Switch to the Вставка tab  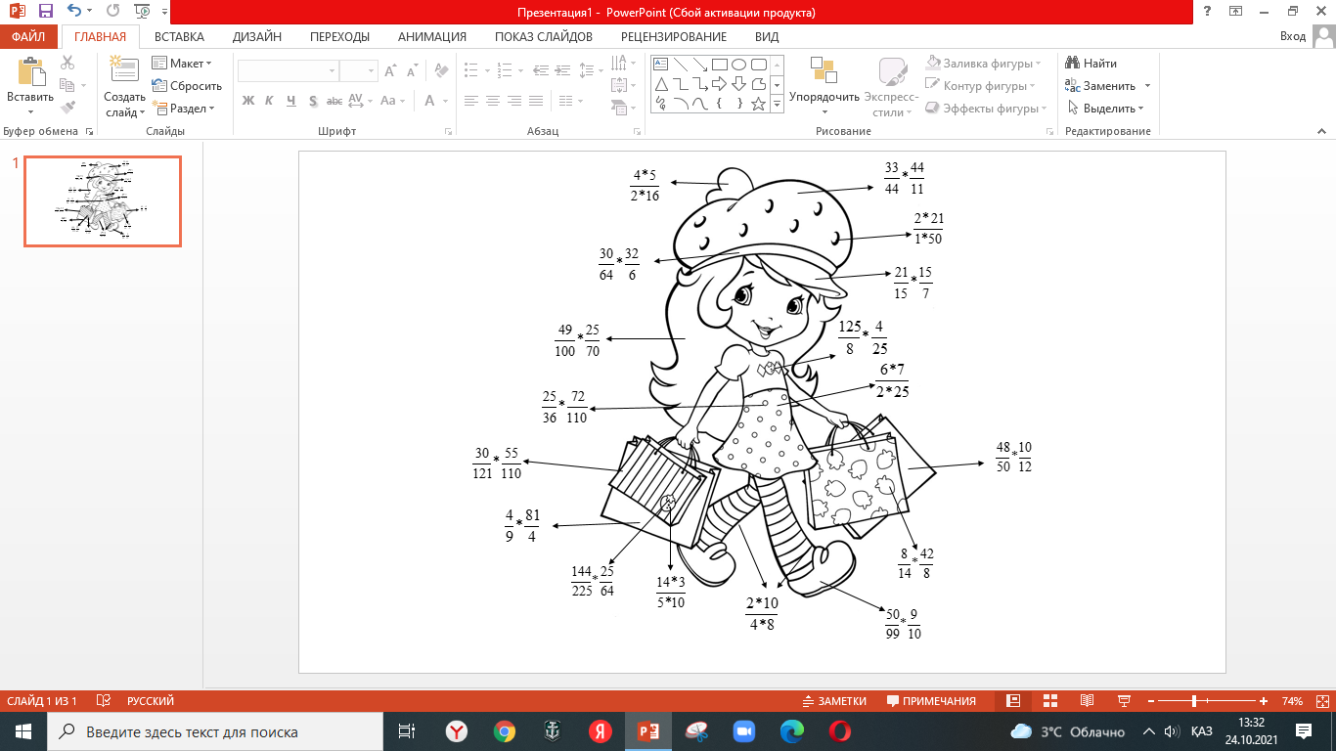pyautogui.click(x=179, y=37)
